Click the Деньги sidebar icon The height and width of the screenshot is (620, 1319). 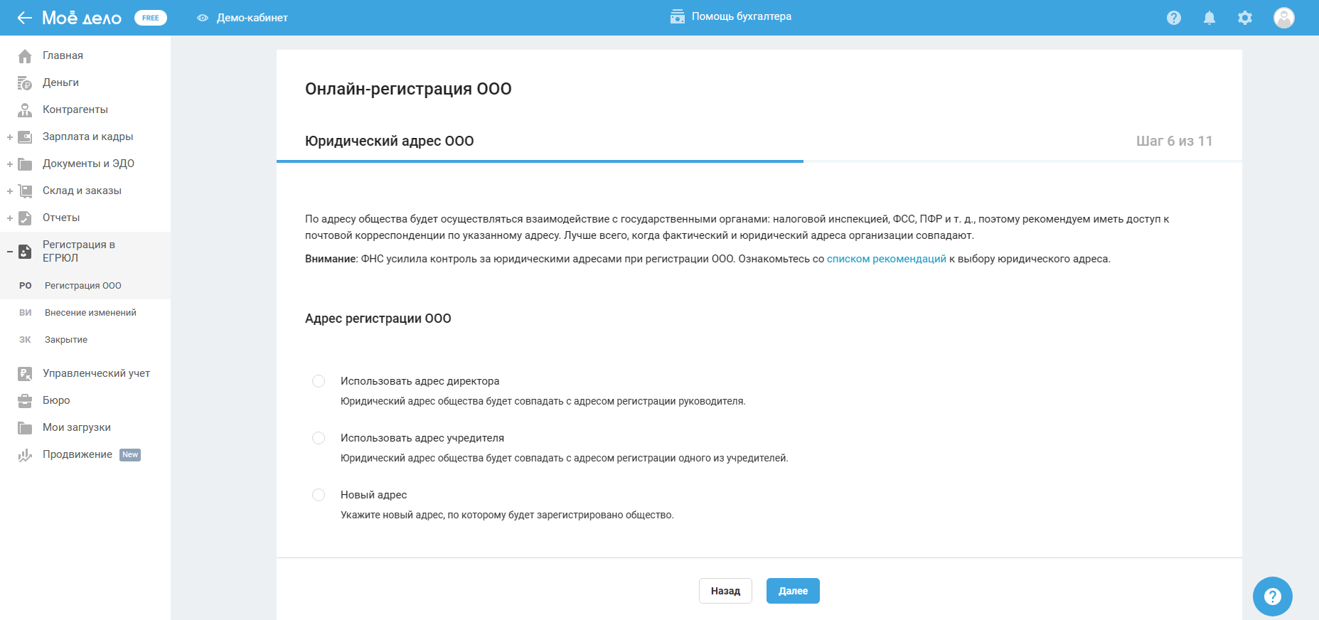click(25, 83)
